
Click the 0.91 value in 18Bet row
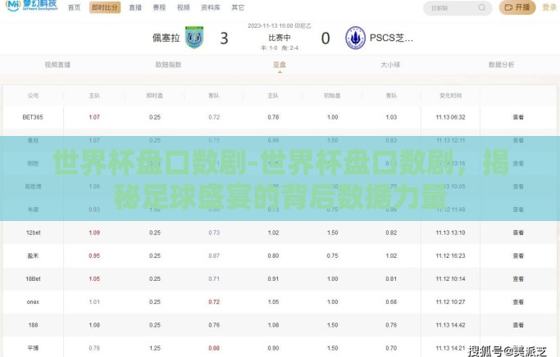(273, 279)
